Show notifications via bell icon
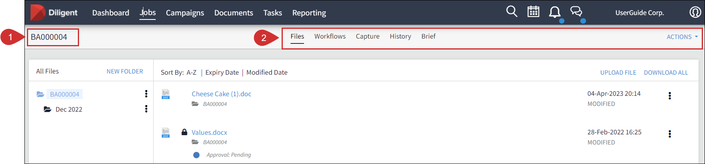The height and width of the screenshot is (164, 705). (555, 12)
